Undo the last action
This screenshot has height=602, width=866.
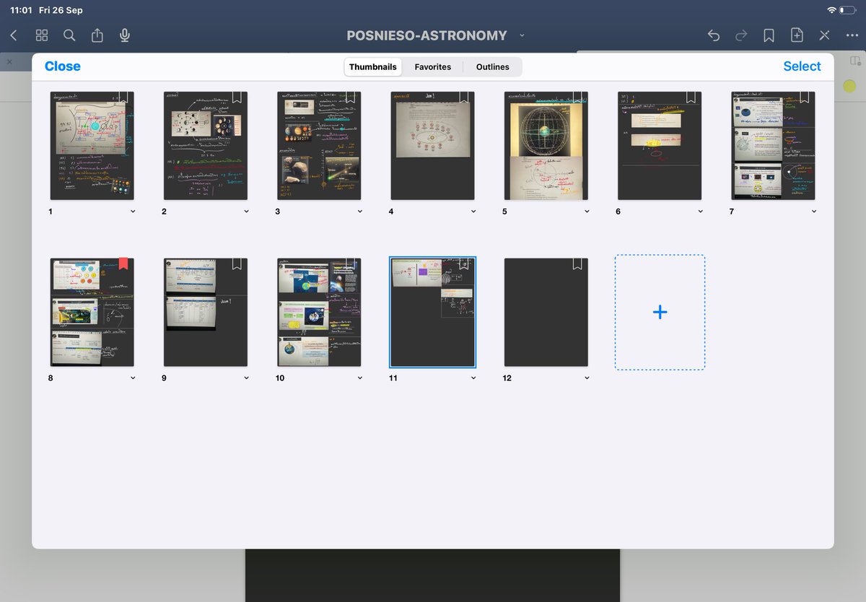[x=714, y=35]
